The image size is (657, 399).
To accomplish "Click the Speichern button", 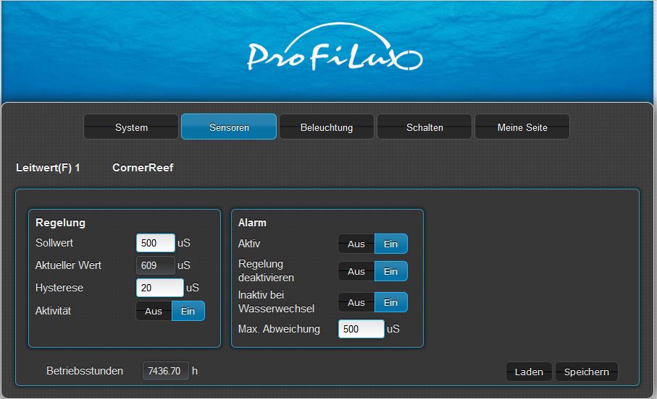I will pos(586,372).
